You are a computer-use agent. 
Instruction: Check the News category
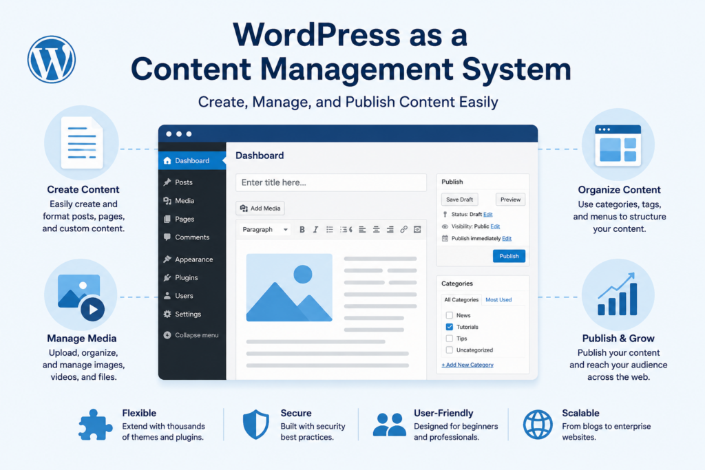449,315
